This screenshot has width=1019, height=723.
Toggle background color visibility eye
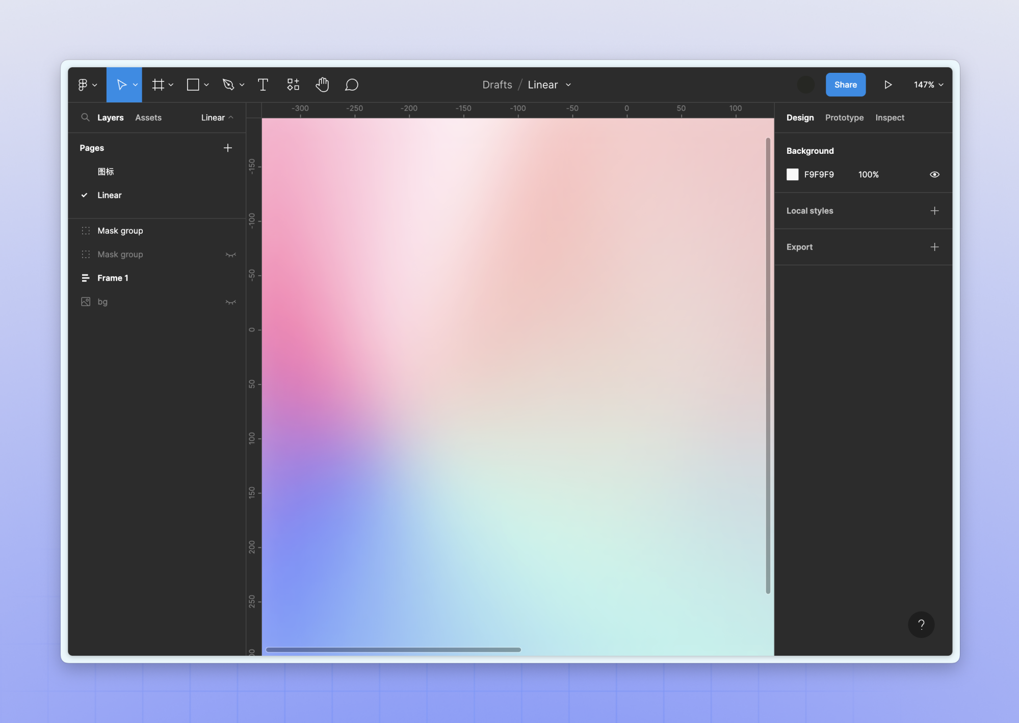coord(934,175)
